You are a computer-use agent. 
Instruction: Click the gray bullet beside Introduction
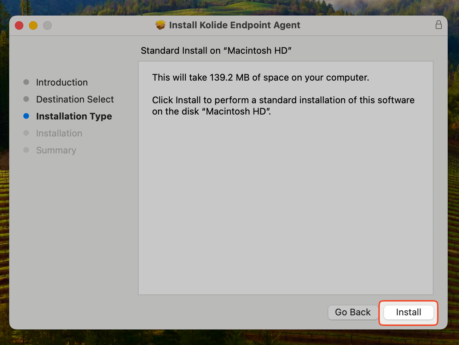coord(26,82)
